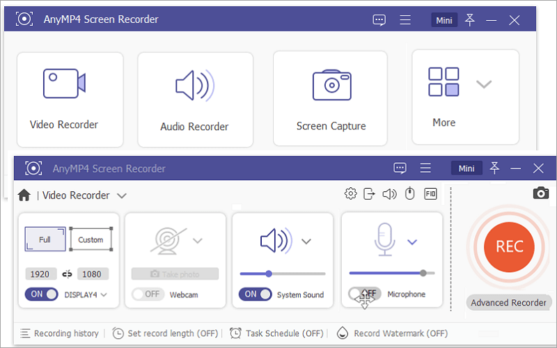
Task: Open Set record length option
Action: point(165,333)
